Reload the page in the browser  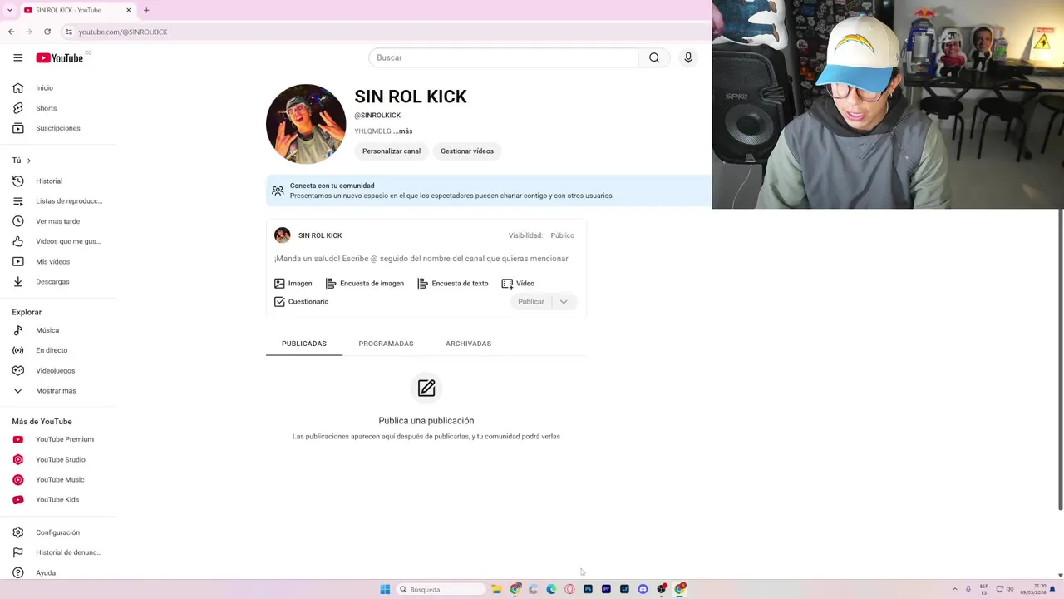(x=47, y=32)
